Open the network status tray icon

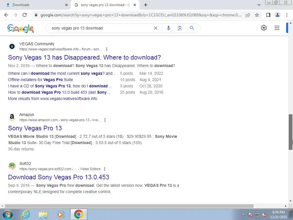[x=257, y=215]
